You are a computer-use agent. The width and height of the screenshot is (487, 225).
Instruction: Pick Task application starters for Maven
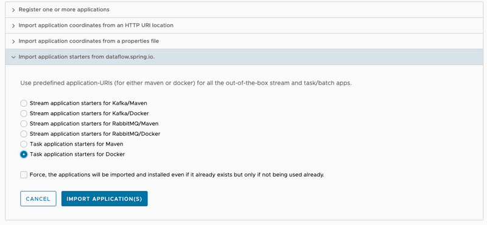24,144
